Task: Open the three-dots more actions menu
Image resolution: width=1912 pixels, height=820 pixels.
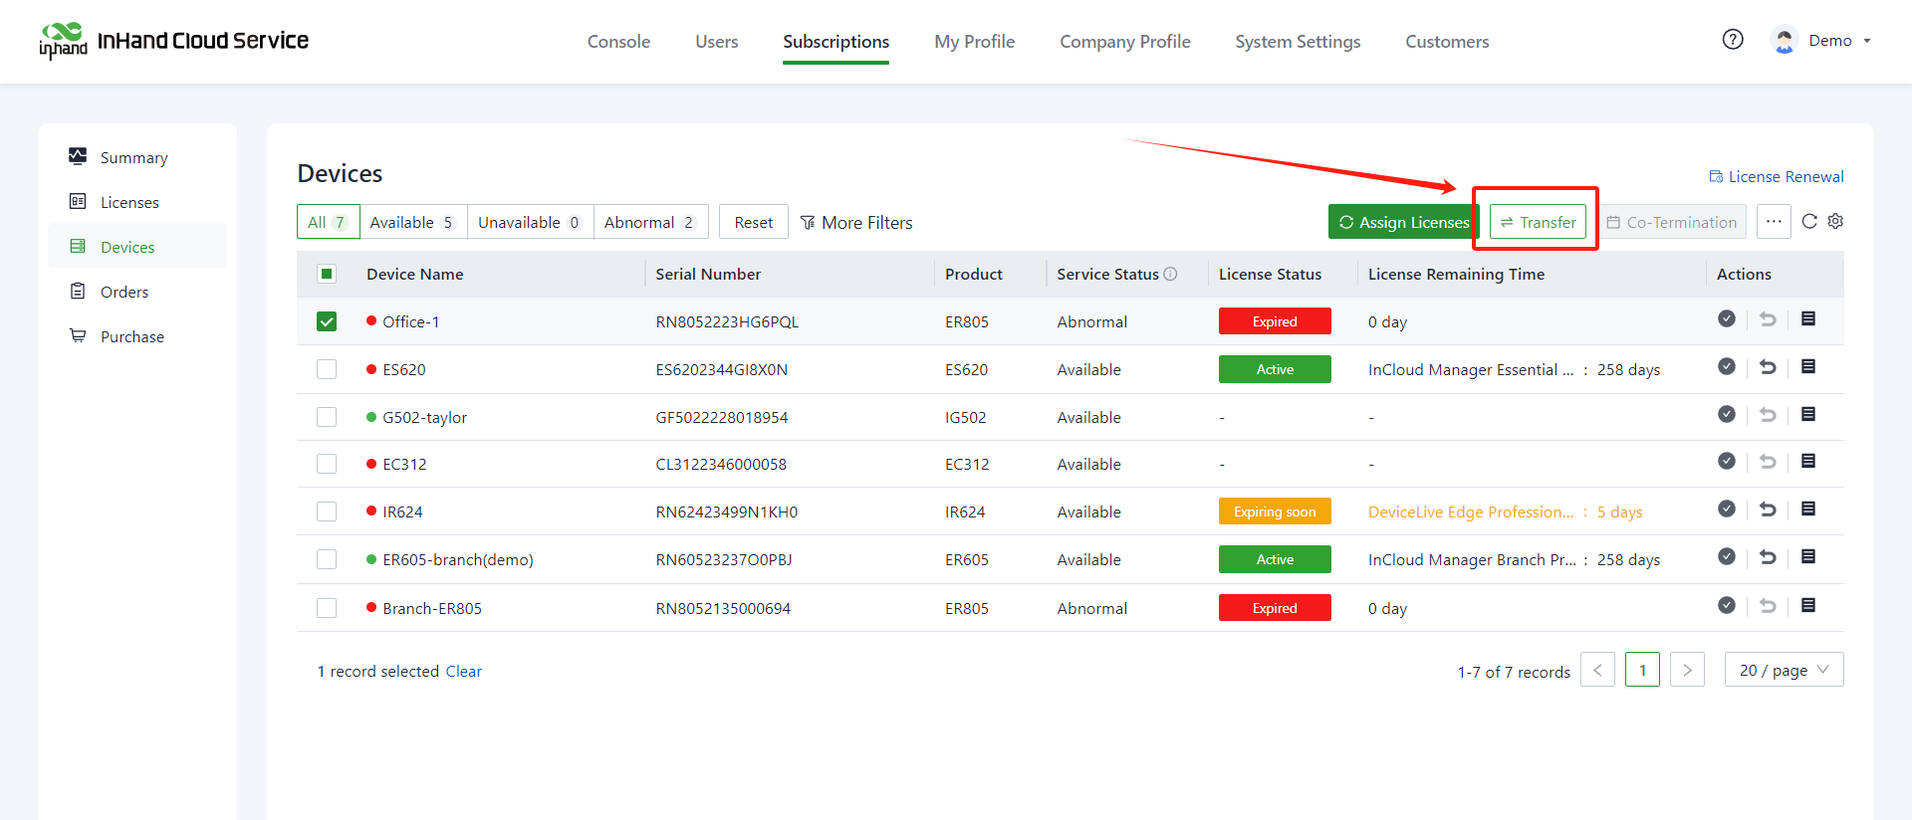Action: [x=1774, y=222]
